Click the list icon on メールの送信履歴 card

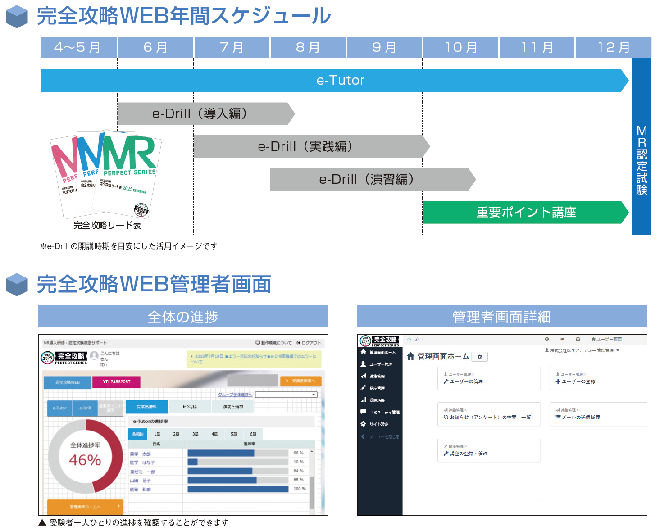pos(558,417)
